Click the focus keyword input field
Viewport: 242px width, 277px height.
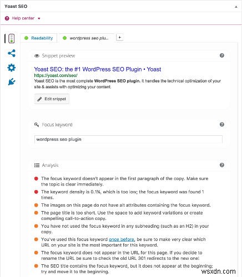point(128,139)
